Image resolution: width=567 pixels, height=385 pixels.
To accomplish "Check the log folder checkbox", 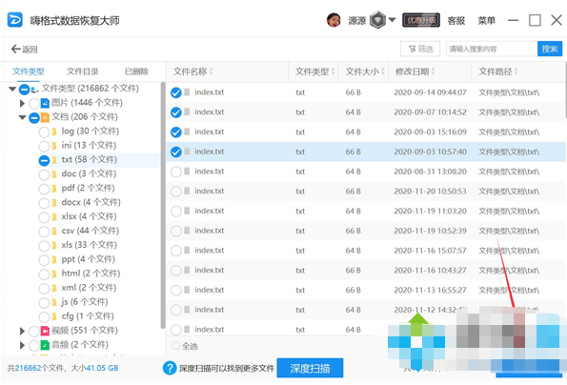I will (x=44, y=132).
